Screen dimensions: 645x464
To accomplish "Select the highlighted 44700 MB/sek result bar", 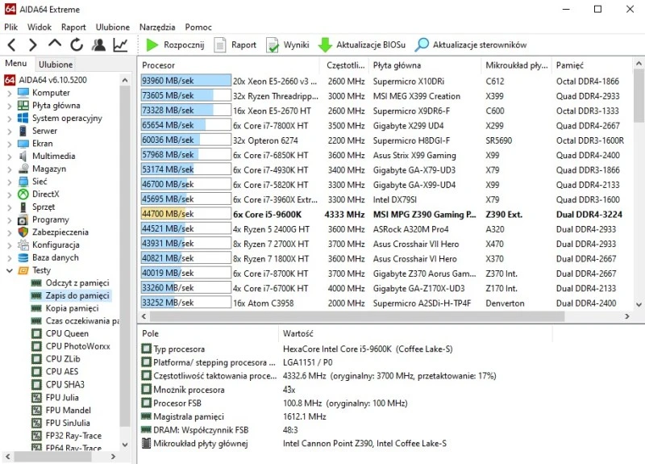I will (185, 214).
